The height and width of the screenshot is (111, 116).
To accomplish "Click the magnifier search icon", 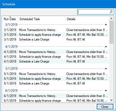I will click(111, 12).
